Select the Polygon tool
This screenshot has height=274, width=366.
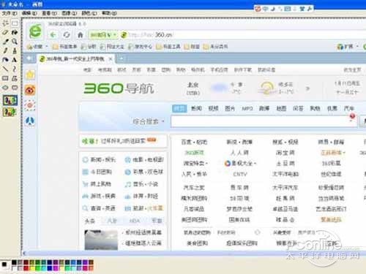pyautogui.click(x=15, y=78)
